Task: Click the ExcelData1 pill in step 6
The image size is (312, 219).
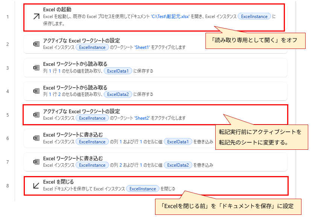Action: pyautogui.click(x=178, y=142)
